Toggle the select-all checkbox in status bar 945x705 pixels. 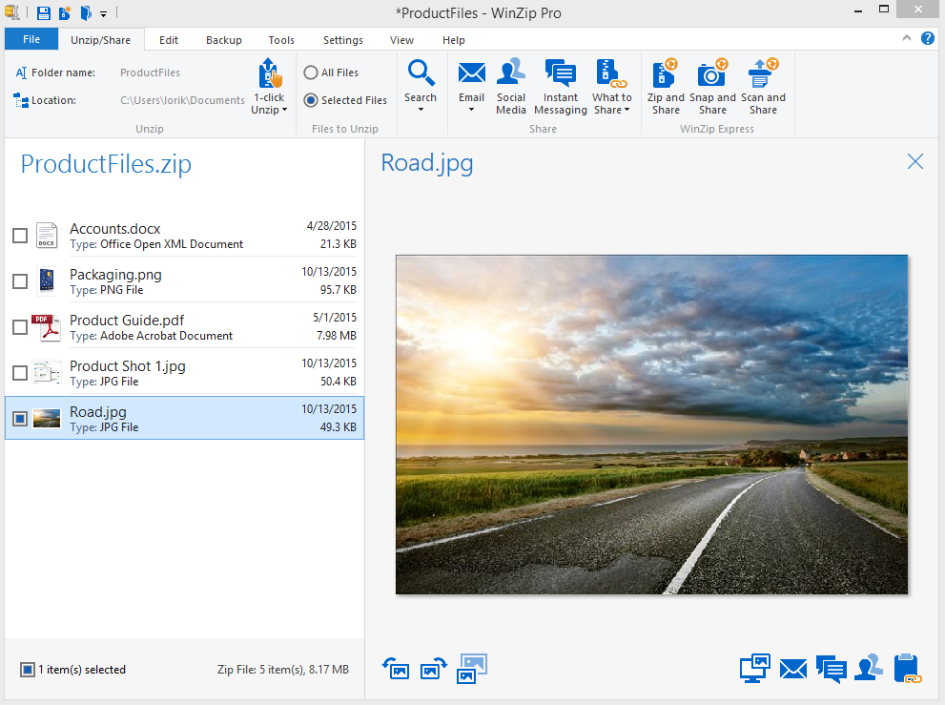click(27, 670)
